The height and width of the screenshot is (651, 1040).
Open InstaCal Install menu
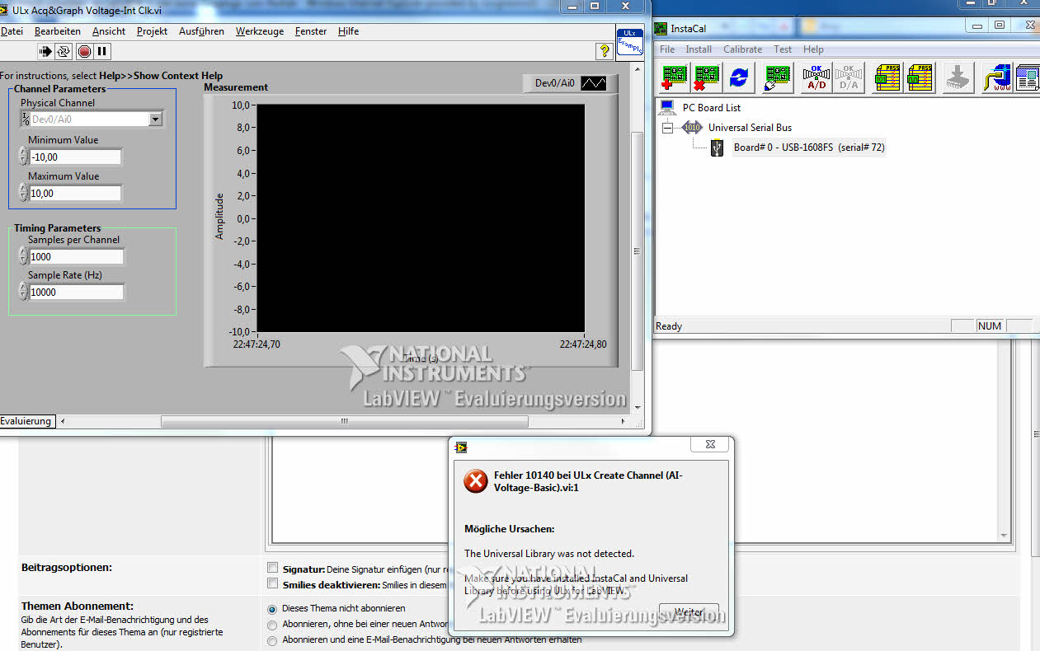[699, 49]
